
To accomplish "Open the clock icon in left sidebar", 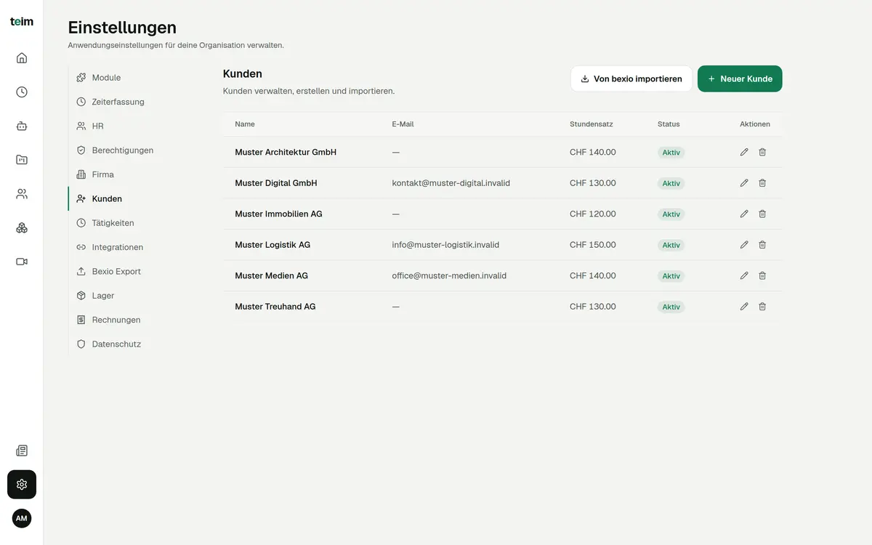I will [22, 92].
